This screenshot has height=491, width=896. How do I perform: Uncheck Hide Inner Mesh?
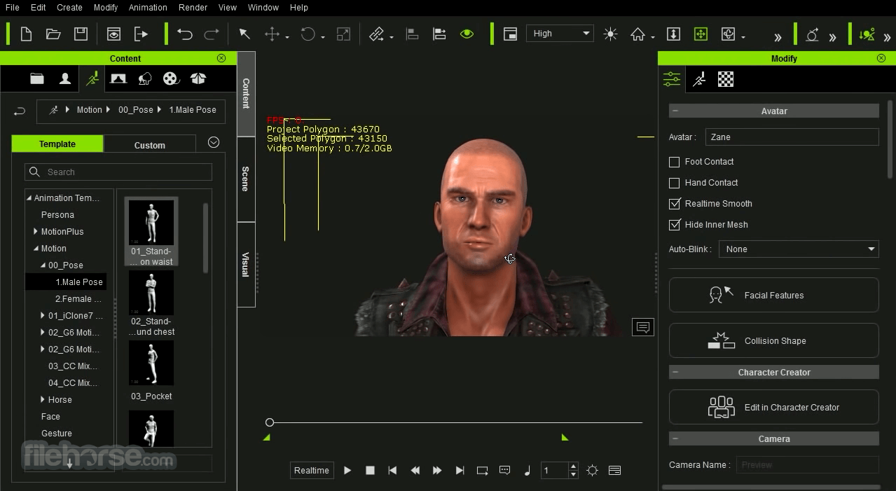(675, 225)
